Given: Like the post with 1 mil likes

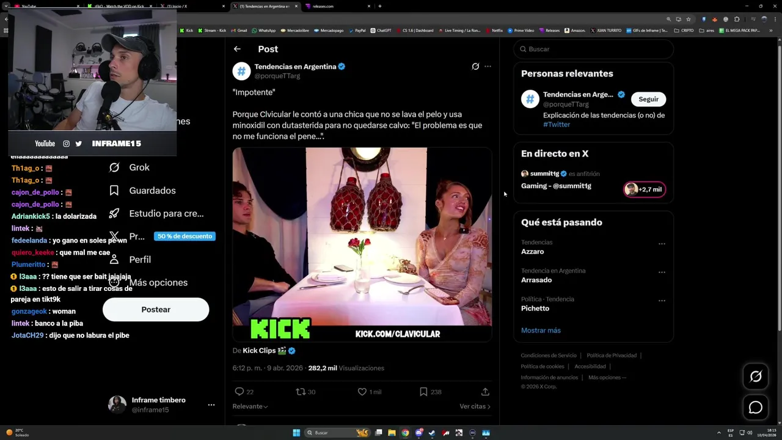Looking at the screenshot, I should click(370, 392).
